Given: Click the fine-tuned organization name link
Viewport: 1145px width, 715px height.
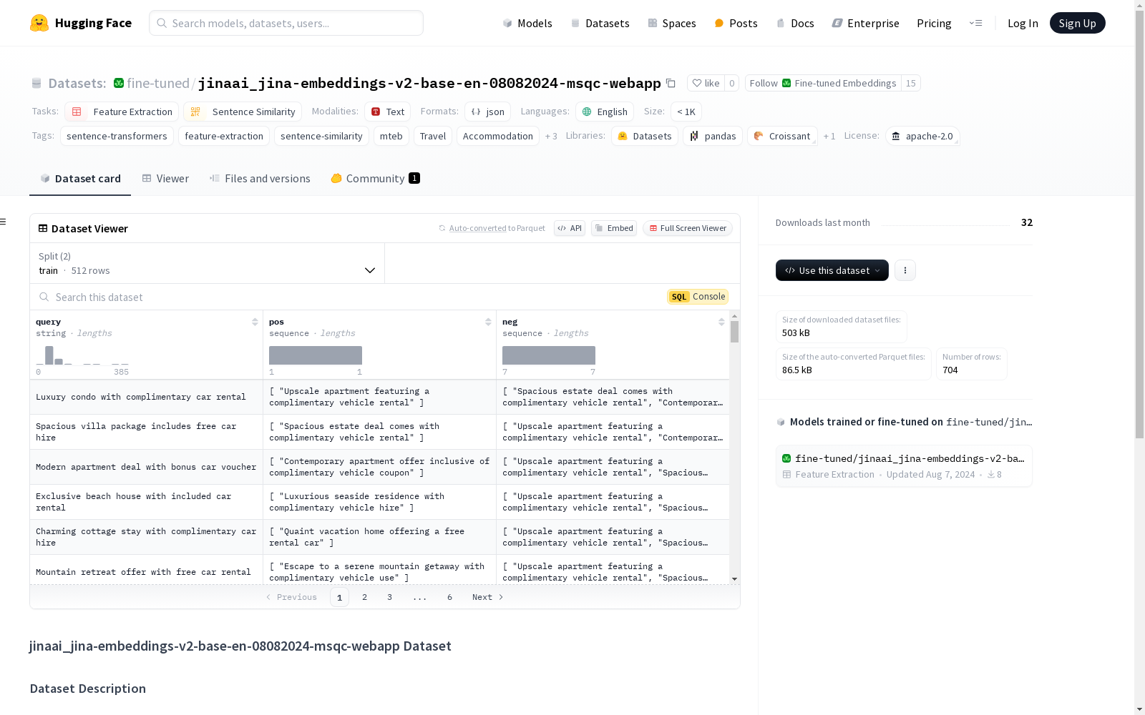Looking at the screenshot, I should point(158,83).
